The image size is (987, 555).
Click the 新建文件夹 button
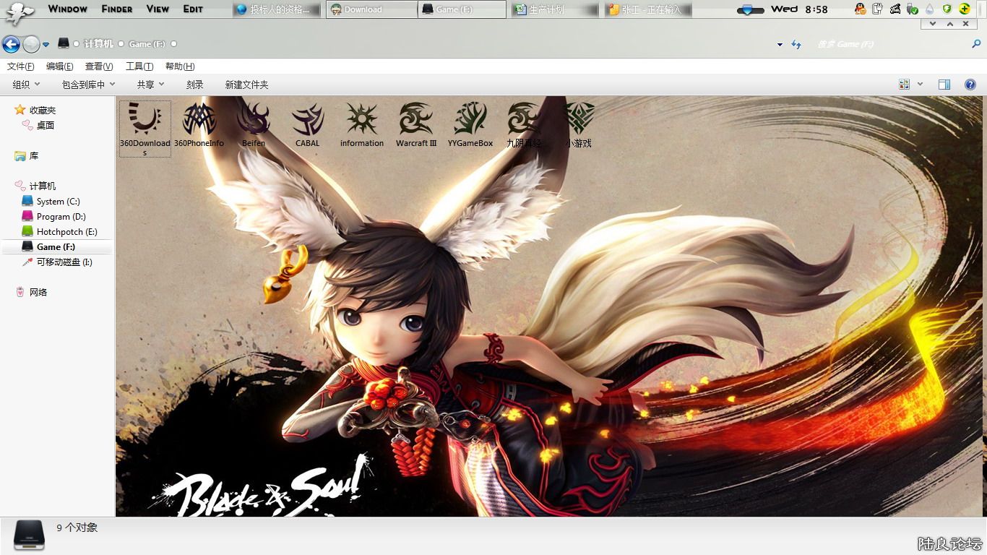coord(246,85)
